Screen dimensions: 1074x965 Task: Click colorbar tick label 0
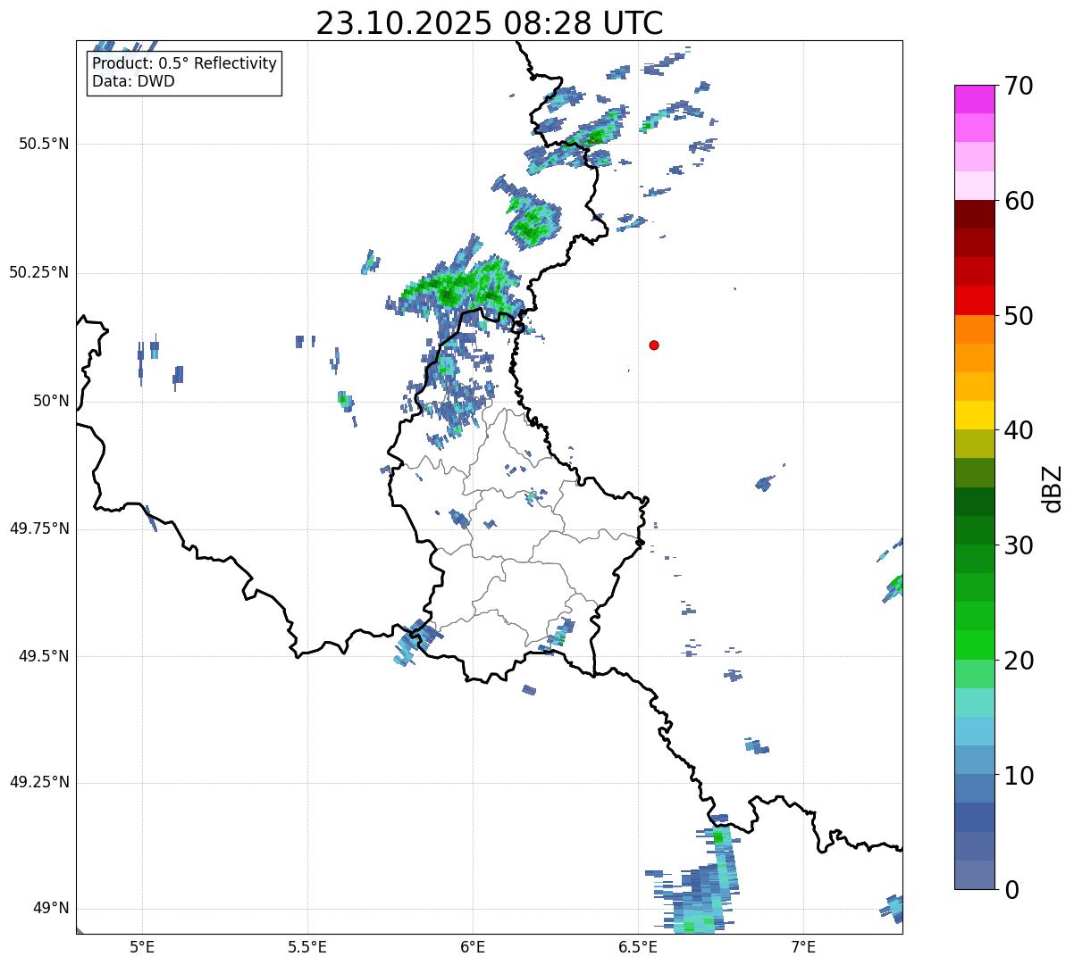click(x=1011, y=891)
